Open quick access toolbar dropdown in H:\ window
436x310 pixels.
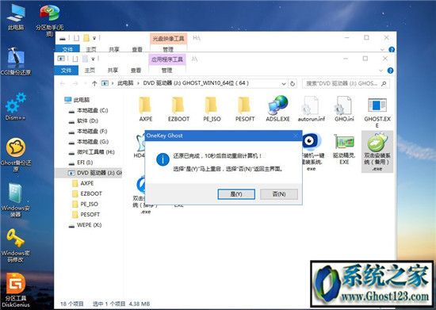click(x=94, y=38)
